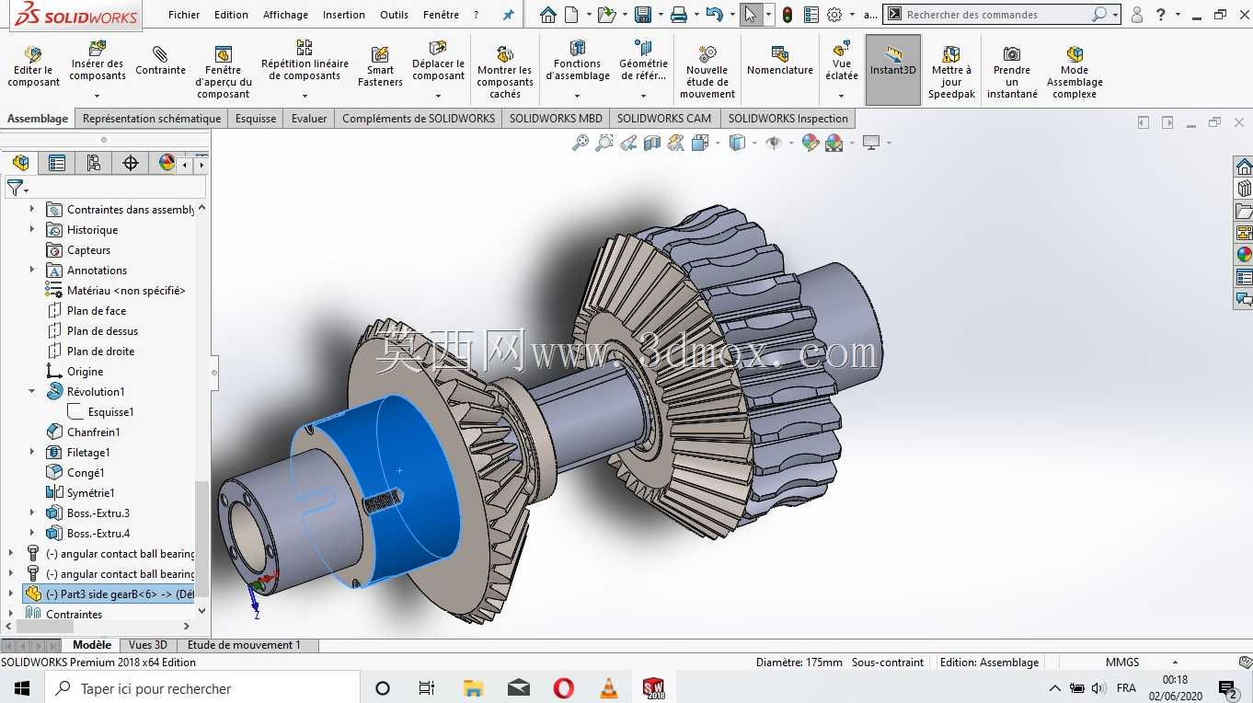Click the Print icon
The image size is (1253, 703).
(679, 15)
